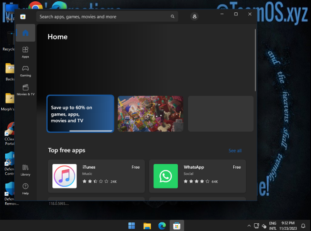Click See all for Top free apps

(235, 151)
